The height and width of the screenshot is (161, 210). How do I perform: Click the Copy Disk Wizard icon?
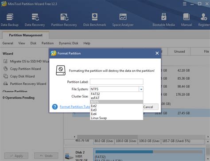coord(5,76)
